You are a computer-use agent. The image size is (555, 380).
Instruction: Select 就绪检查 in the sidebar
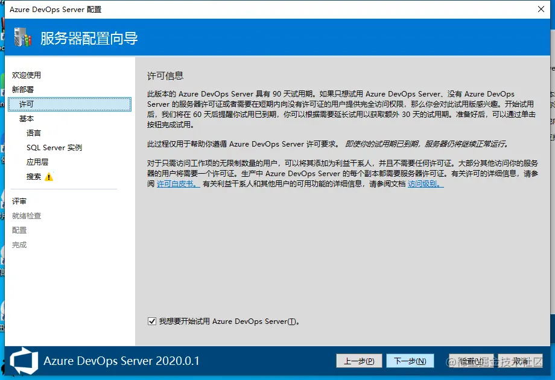pos(27,216)
